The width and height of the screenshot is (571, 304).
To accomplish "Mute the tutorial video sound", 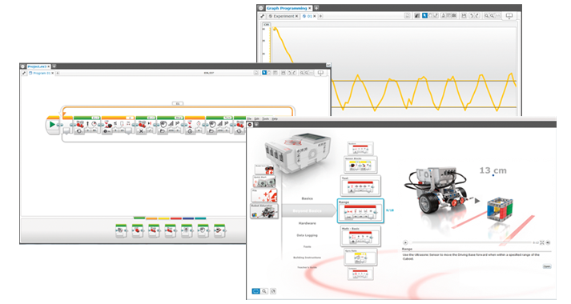I will [548, 242].
